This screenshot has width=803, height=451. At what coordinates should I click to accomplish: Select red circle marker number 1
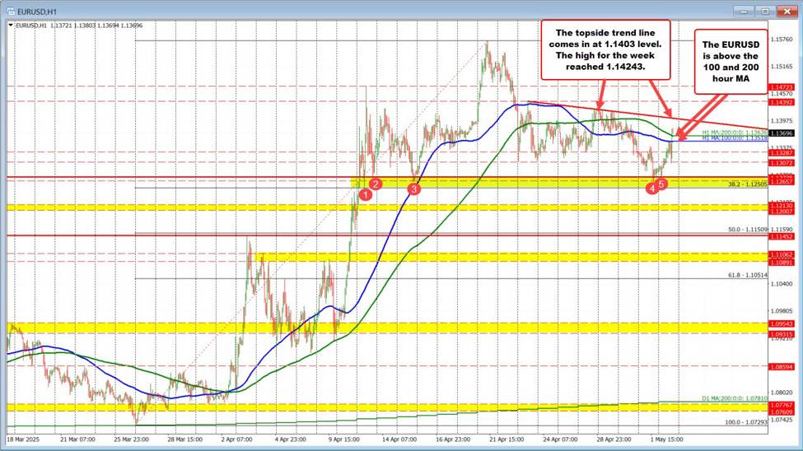(x=366, y=194)
